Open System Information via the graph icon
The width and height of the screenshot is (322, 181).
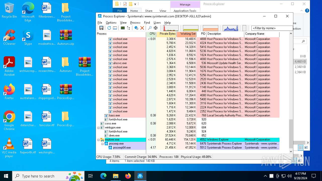click(x=123, y=28)
